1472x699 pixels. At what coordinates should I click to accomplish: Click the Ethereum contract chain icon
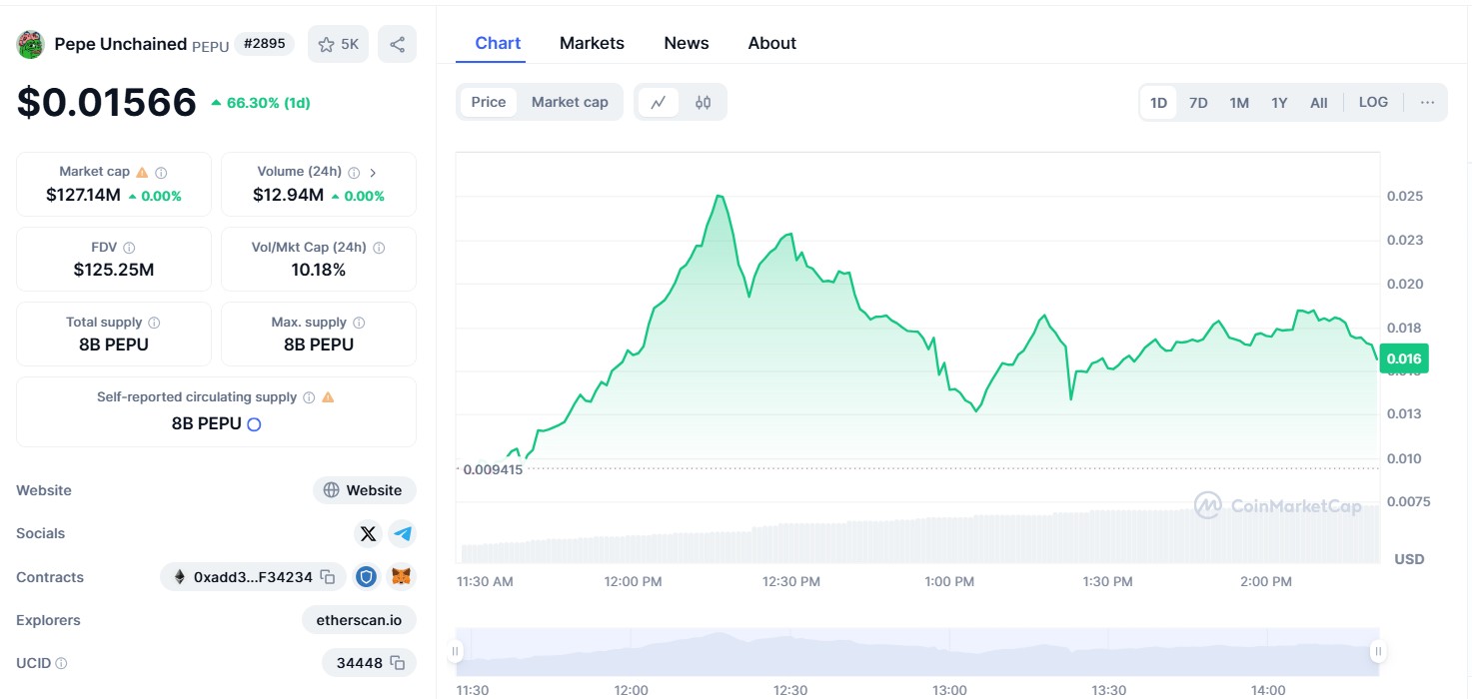(180, 577)
